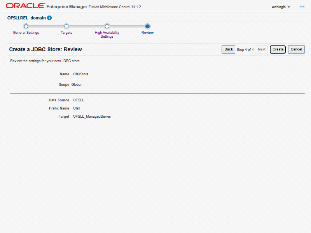Go to General Settings step circle

click(26, 26)
